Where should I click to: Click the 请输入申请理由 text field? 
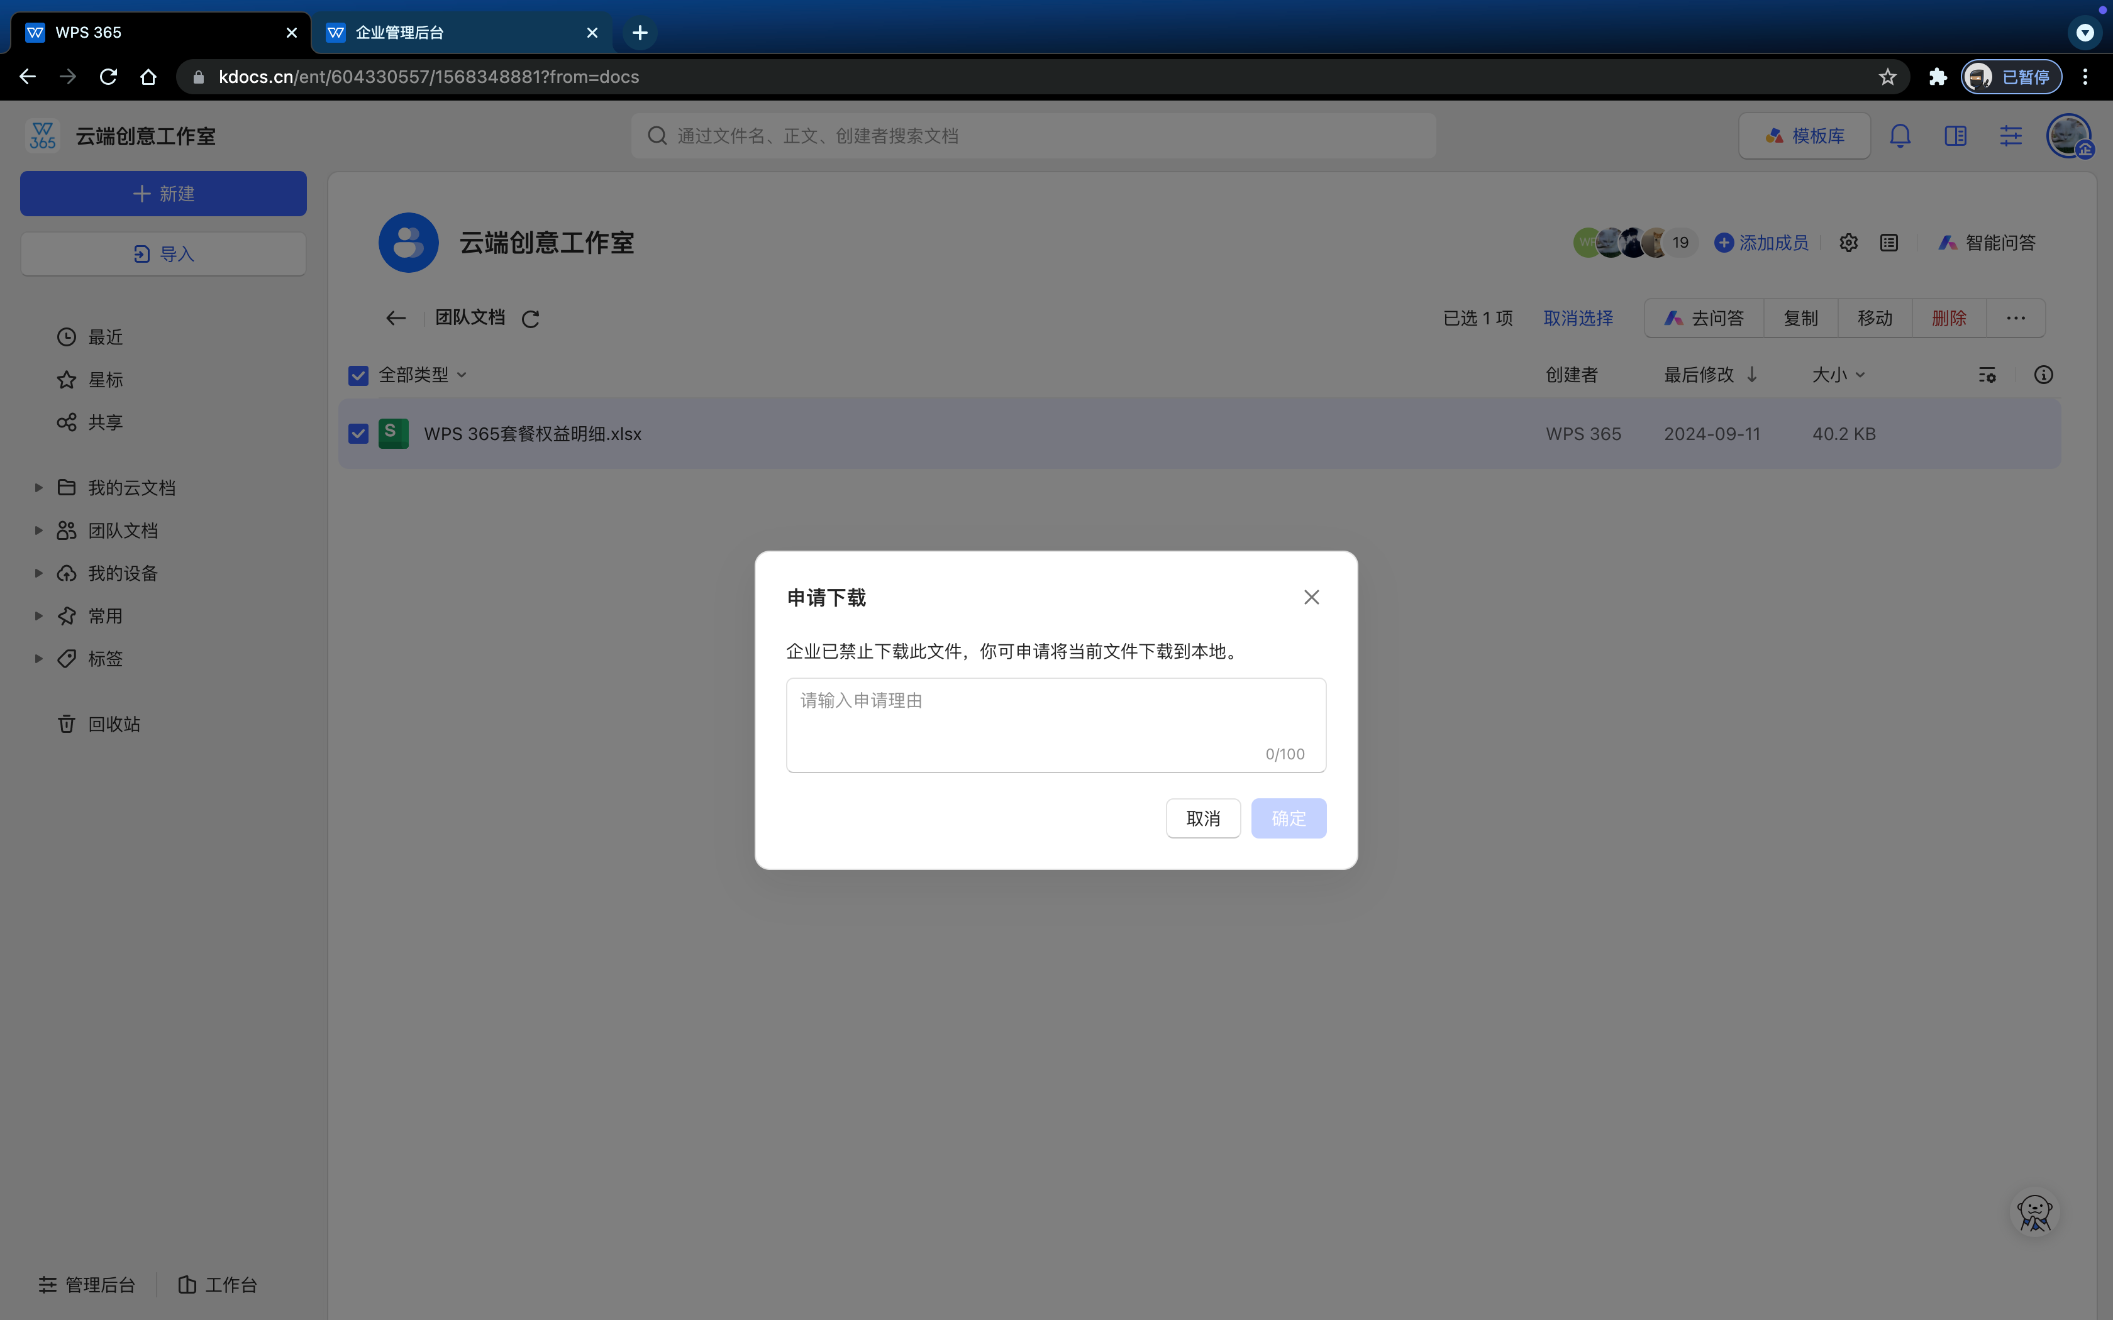pyautogui.click(x=1056, y=725)
